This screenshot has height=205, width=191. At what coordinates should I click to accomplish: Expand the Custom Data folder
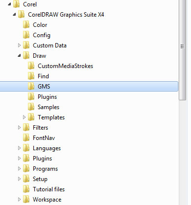(19, 45)
